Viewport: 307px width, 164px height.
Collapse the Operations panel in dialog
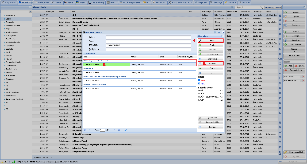coord(223,36)
